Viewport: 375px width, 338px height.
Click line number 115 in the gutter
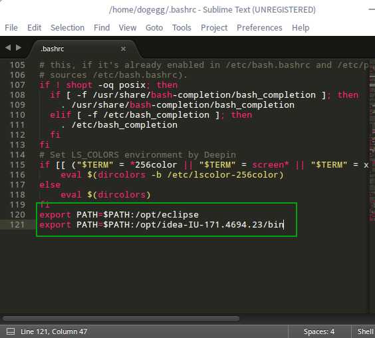17,165
